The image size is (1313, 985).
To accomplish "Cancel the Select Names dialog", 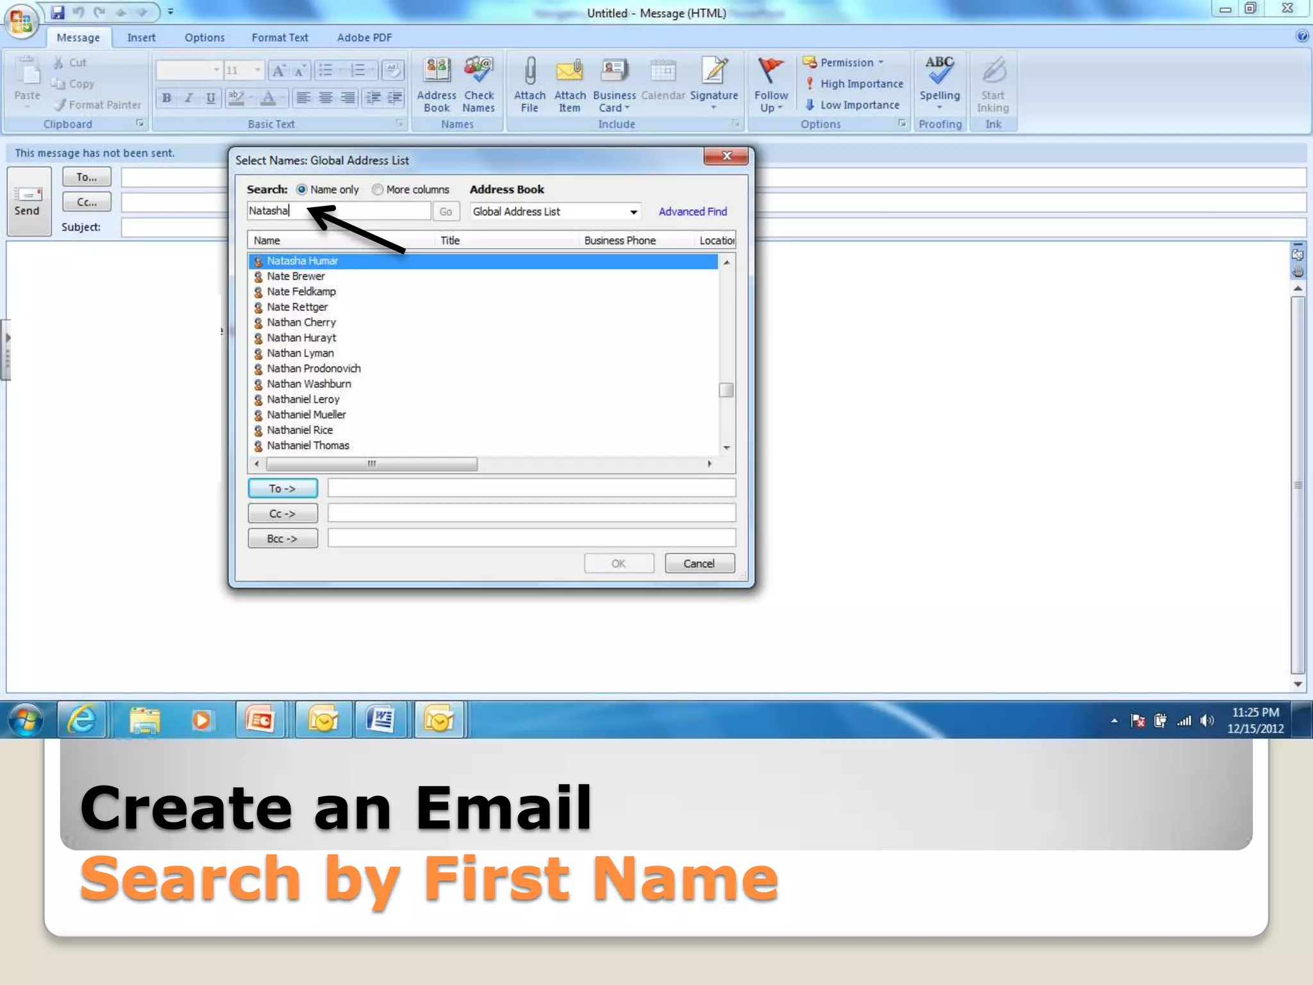I will pyautogui.click(x=699, y=564).
